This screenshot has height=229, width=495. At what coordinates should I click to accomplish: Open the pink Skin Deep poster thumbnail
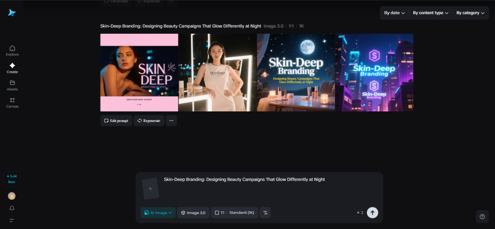coord(139,72)
